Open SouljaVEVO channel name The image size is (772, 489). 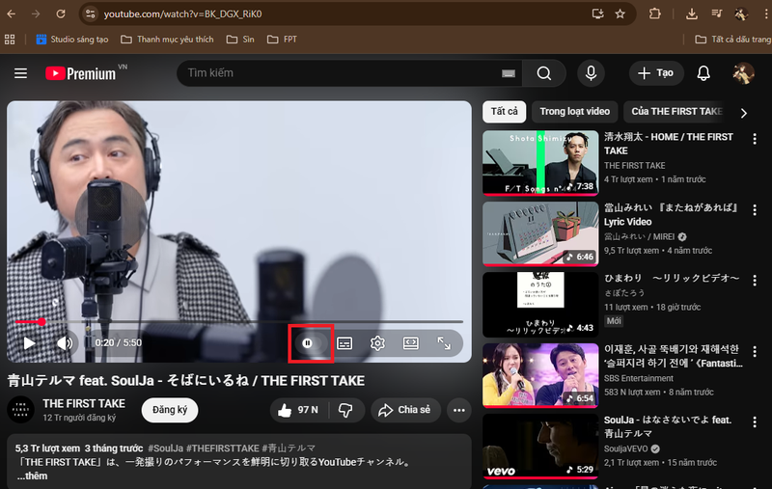(625, 448)
